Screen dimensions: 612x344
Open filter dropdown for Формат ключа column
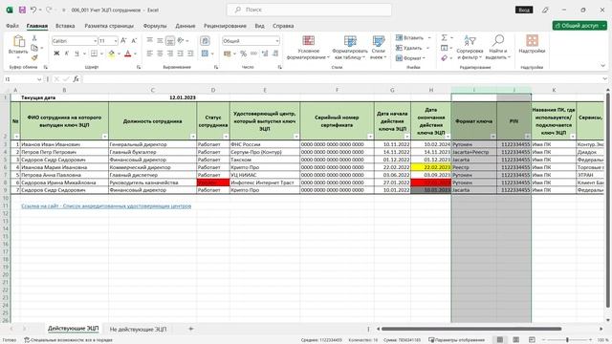493,137
